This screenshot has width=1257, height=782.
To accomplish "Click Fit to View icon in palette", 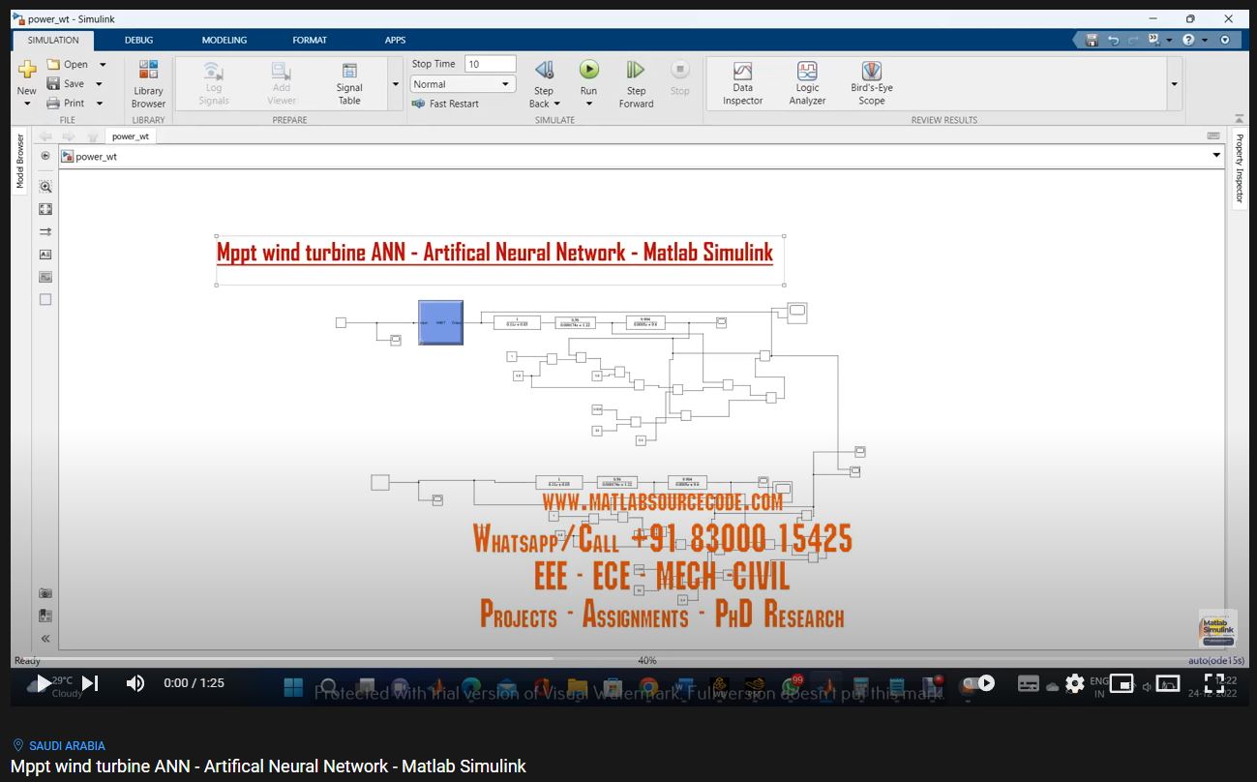I will (45, 209).
